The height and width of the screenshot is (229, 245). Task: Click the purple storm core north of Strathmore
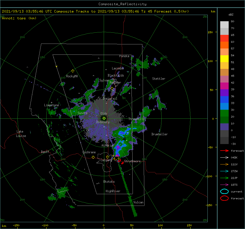tap(118, 147)
